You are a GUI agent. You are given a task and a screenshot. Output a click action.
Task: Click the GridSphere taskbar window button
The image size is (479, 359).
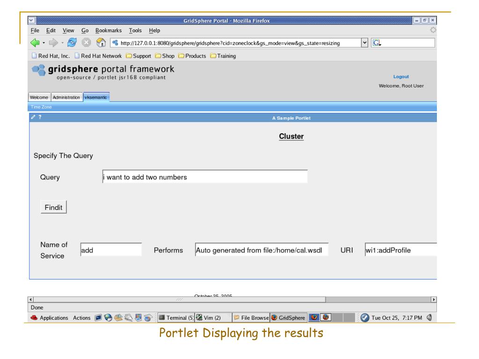coord(288,318)
